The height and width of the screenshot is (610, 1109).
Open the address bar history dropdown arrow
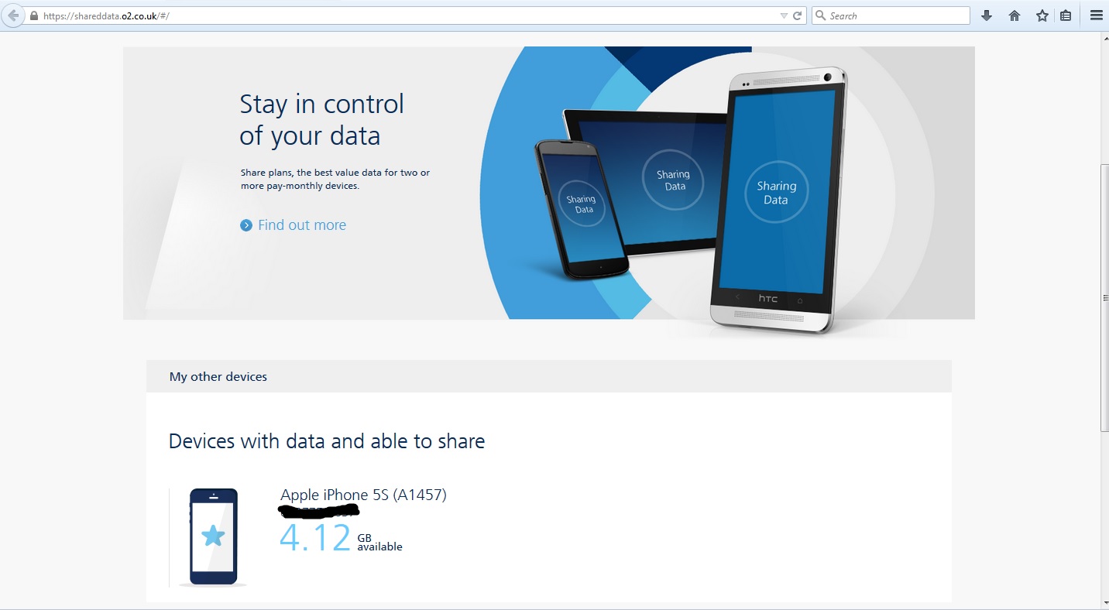(785, 15)
